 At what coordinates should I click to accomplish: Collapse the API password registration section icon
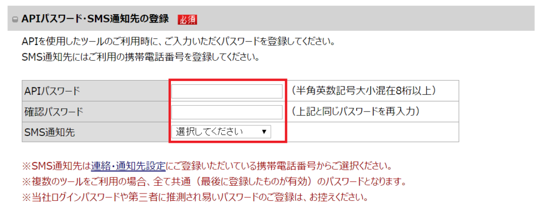[15, 20]
